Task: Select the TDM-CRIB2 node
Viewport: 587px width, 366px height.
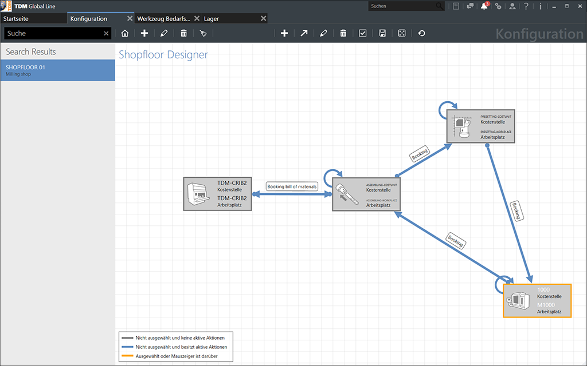Action: [217, 194]
